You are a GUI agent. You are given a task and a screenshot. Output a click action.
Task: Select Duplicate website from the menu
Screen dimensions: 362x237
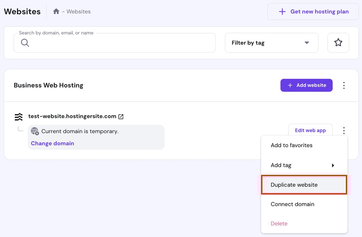[294, 185]
